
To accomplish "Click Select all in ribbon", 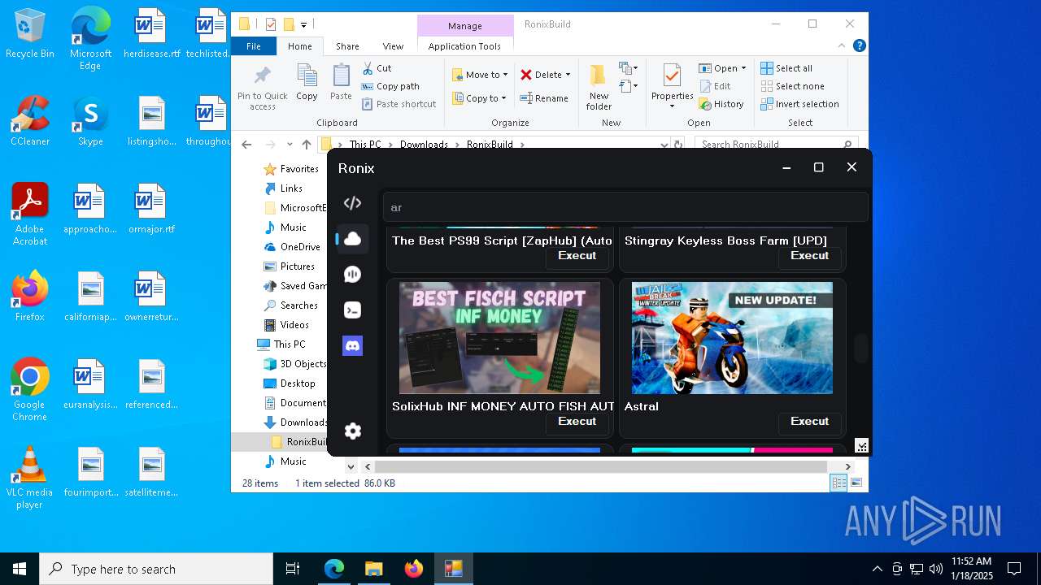I will pos(786,68).
